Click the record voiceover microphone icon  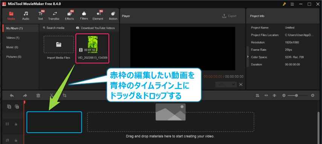[x=274, y=95]
